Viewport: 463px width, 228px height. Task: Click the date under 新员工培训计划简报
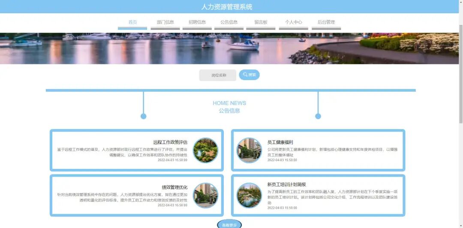tap(282, 208)
